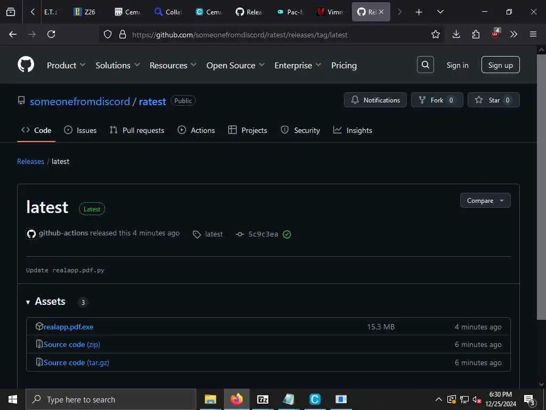Click the muted volume tray icon
This screenshot has height=410, width=546.
(x=477, y=399)
